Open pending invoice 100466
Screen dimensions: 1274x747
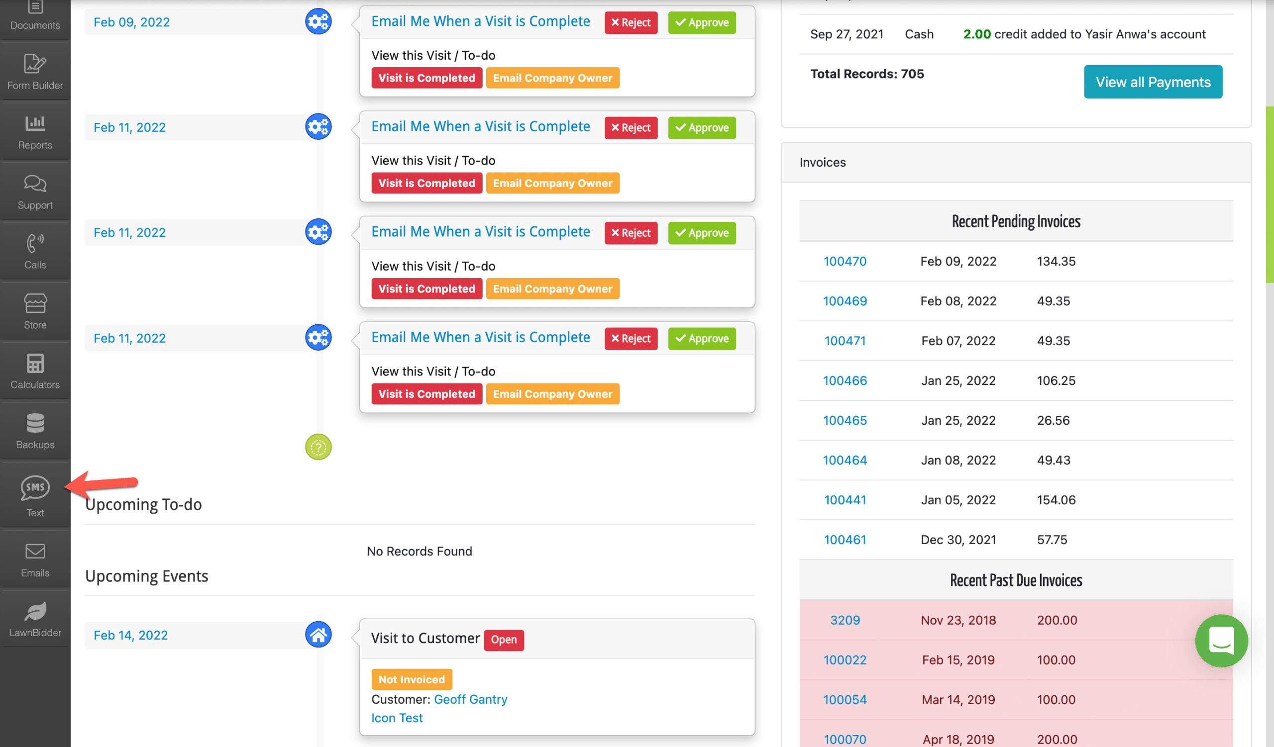click(x=845, y=380)
